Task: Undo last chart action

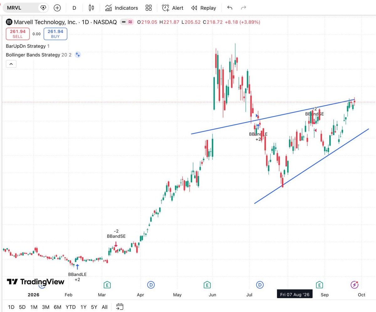Action: 230,8
